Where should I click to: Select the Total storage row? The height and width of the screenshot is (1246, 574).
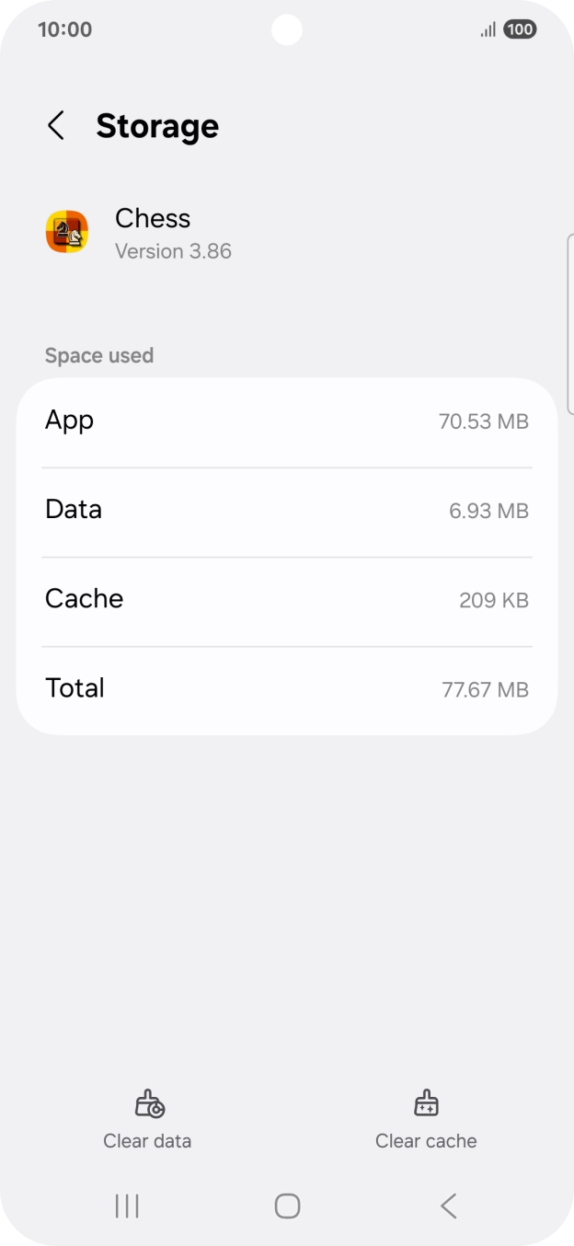coord(287,688)
